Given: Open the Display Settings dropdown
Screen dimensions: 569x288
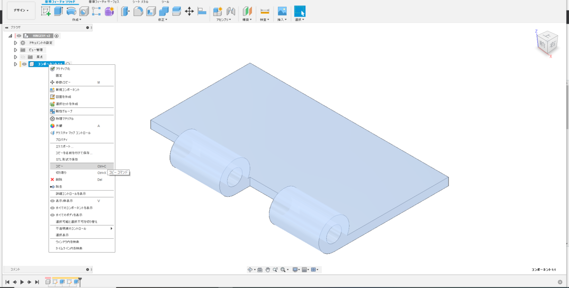Looking at the screenshot, I should tap(295, 270).
